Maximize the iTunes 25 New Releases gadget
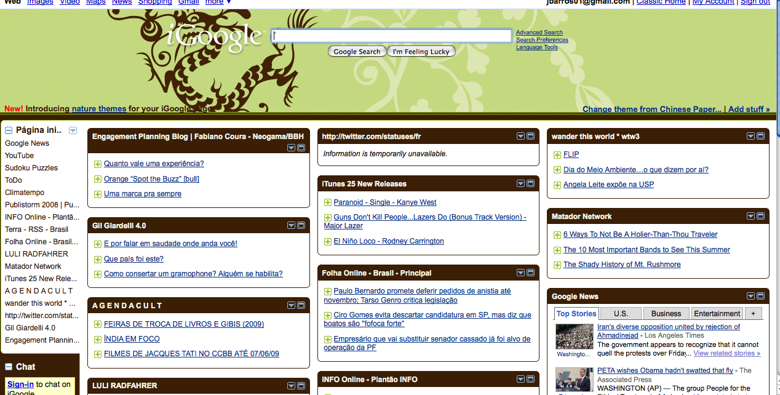This screenshot has height=395, width=780. [x=531, y=183]
